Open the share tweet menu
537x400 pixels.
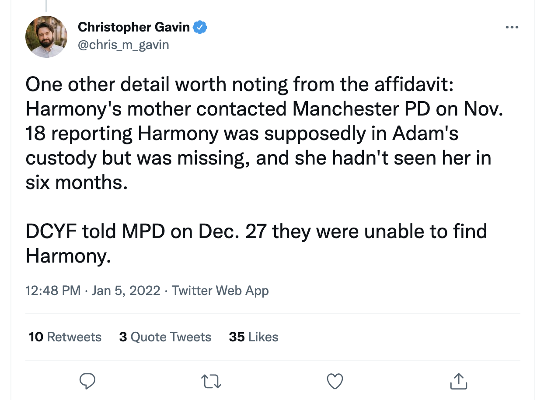click(x=459, y=381)
